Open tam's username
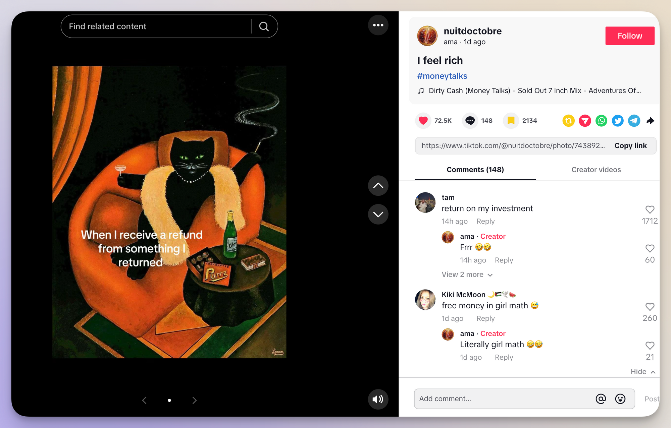Image resolution: width=671 pixels, height=428 pixels. (448, 198)
